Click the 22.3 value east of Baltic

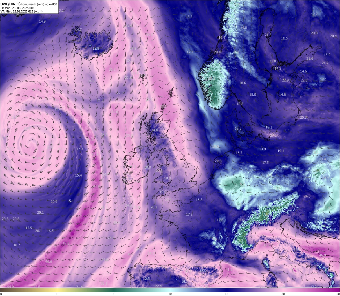tap(304, 80)
